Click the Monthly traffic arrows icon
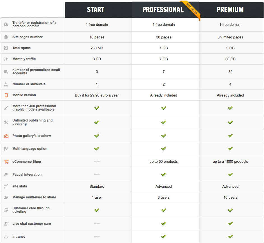The image size is (264, 243). click(6, 59)
